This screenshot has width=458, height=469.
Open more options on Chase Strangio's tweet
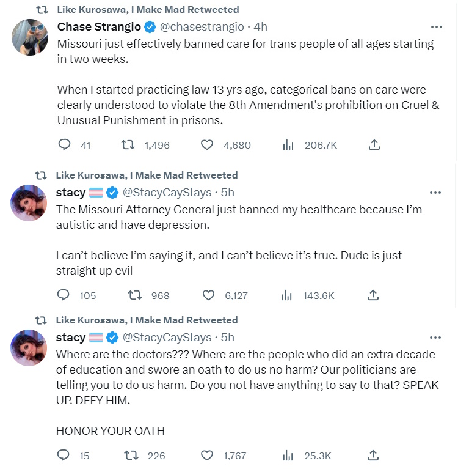[435, 27]
